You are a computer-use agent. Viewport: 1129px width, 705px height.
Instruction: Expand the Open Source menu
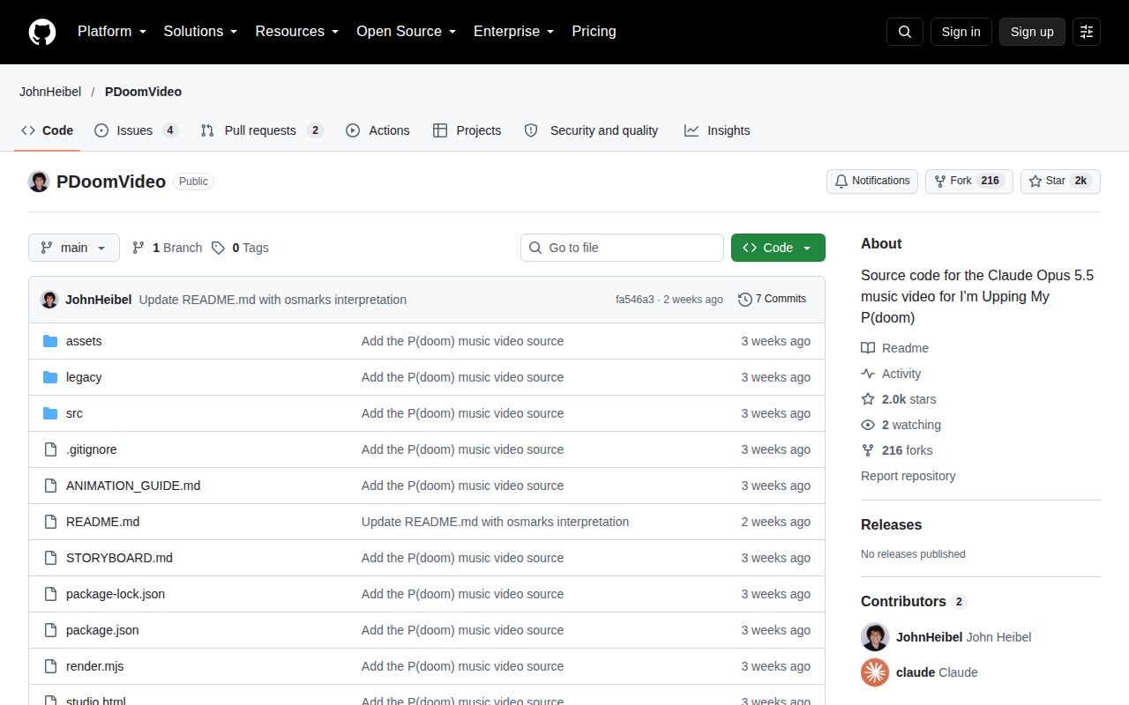(x=407, y=32)
